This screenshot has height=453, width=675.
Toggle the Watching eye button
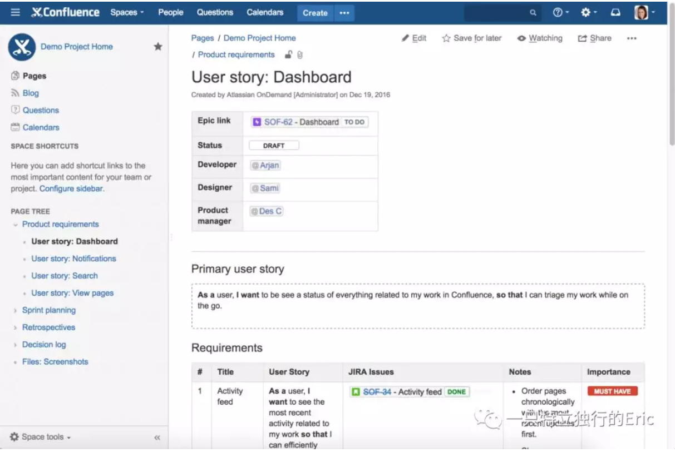[540, 38]
